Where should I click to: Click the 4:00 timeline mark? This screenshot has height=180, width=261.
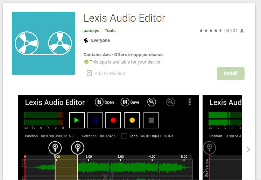152,157
